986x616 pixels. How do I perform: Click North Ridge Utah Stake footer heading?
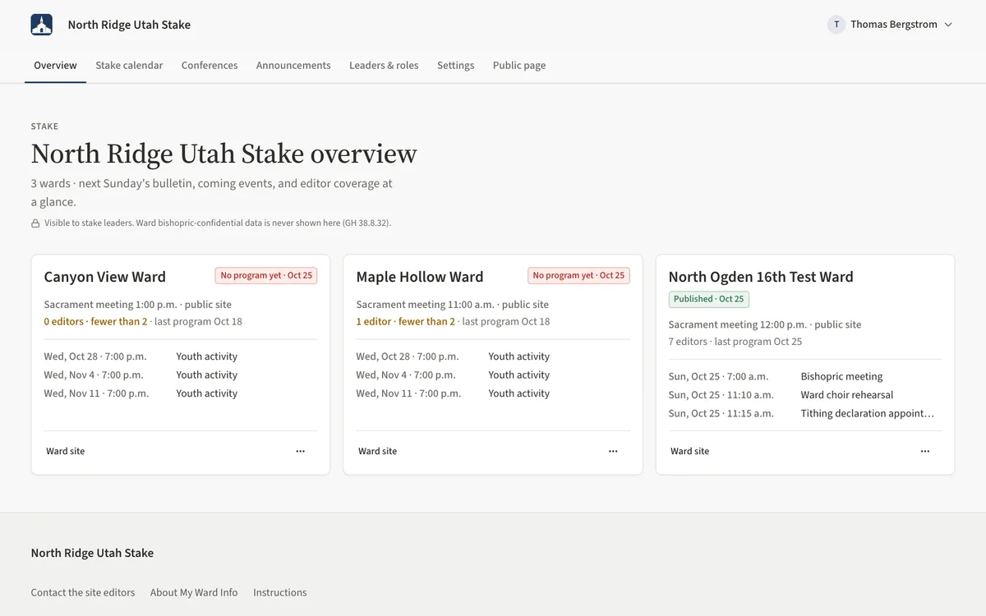[92, 553]
